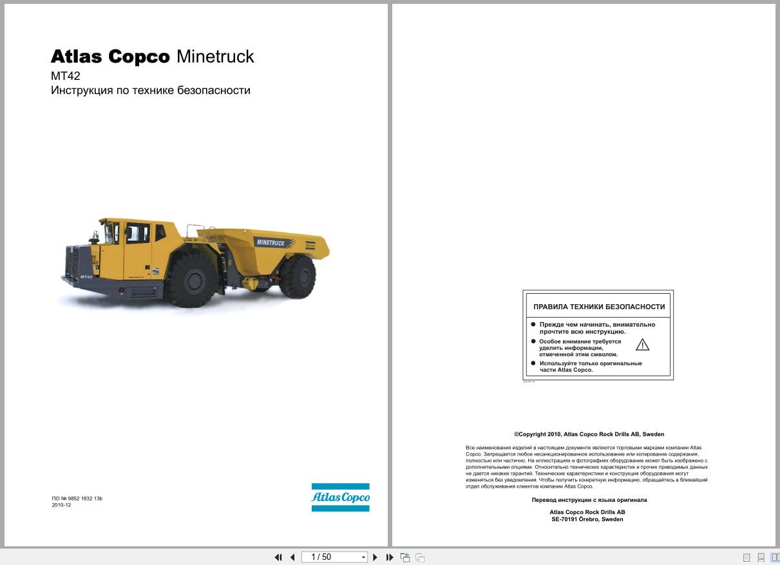
Task: Click the warning triangle symbol in the safety box
Action: pos(642,344)
